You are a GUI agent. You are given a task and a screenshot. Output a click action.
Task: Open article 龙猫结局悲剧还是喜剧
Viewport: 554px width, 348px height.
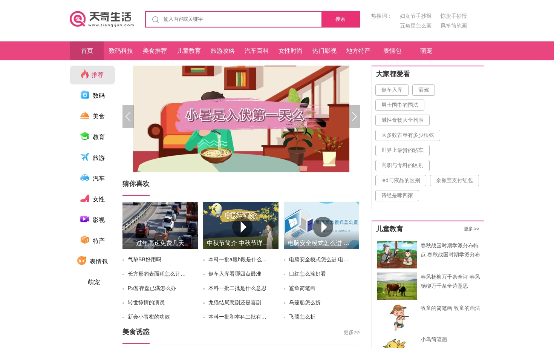(234, 302)
